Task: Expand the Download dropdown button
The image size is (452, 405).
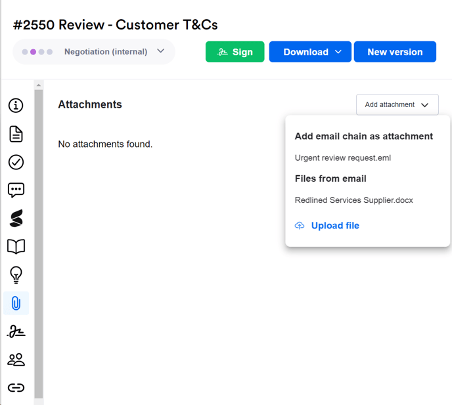Action: click(x=312, y=52)
